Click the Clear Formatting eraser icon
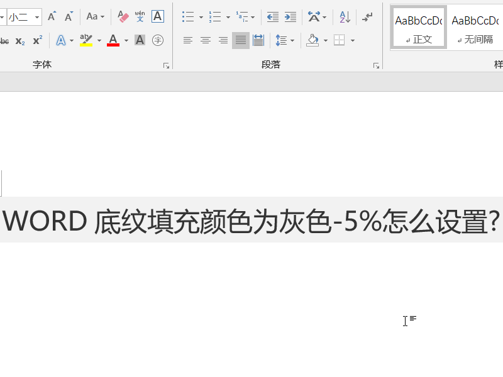The width and height of the screenshot is (503, 377). [123, 16]
